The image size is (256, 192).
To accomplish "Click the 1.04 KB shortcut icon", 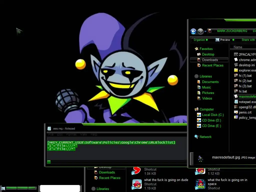I will click(136, 171).
